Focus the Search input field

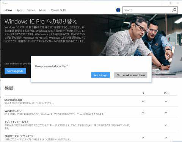147,10
